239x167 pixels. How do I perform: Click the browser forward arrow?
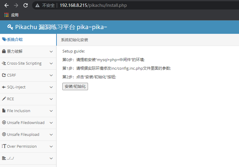[16, 5]
